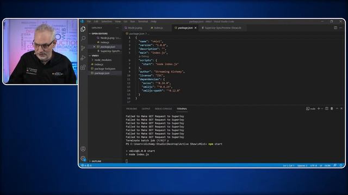Click the Debug code lens above scripts

144,56
